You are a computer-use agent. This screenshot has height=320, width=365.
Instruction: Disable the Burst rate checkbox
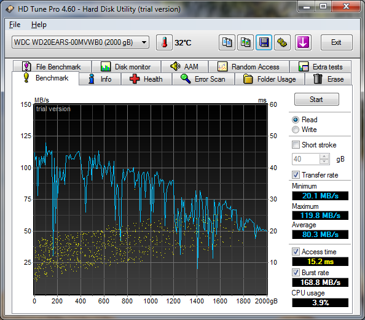296,273
